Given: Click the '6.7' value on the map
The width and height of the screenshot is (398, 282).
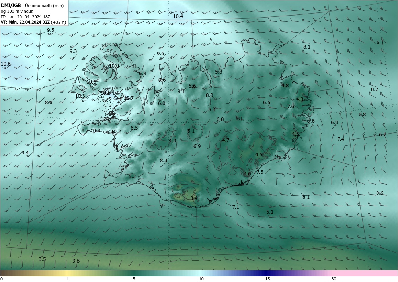Looking at the screenshot, I should [x=382, y=135].
